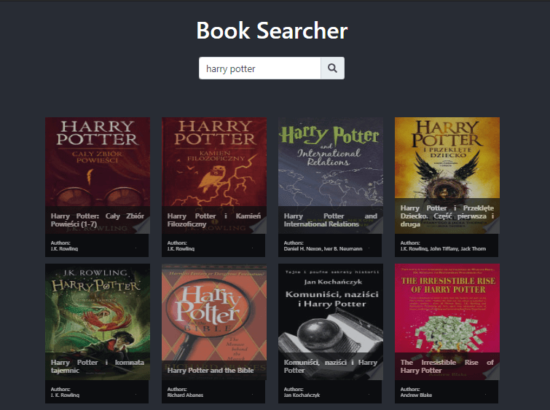
Task: Click author 'J. K. Rowling' under 'komnata tajemnic'
Action: pos(65,395)
